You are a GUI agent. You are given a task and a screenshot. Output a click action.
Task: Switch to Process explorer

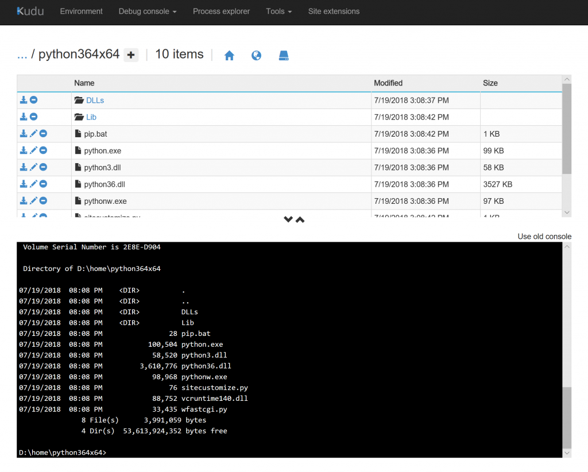tap(221, 11)
